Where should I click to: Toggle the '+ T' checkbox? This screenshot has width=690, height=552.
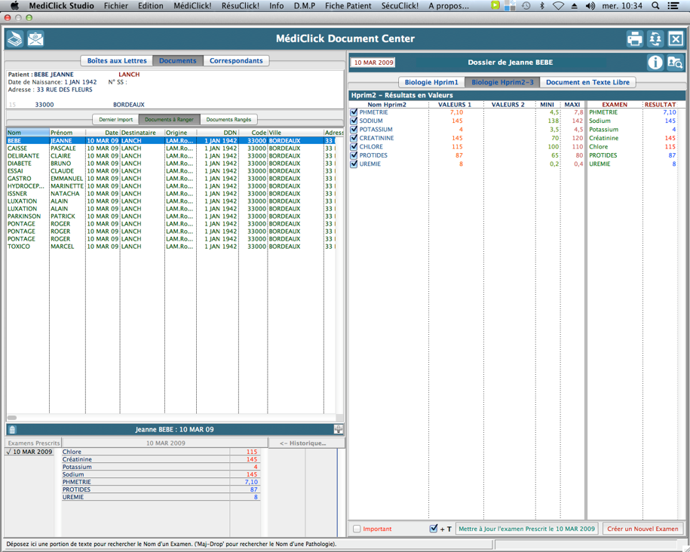pos(434,529)
